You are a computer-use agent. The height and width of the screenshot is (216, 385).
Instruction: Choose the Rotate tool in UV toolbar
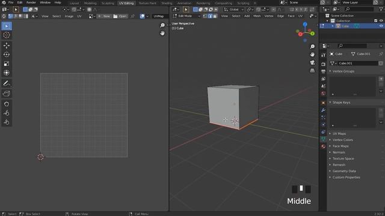click(x=7, y=55)
